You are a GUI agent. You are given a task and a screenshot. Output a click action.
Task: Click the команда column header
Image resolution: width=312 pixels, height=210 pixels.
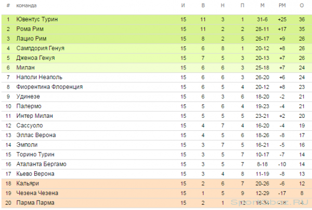(27, 6)
